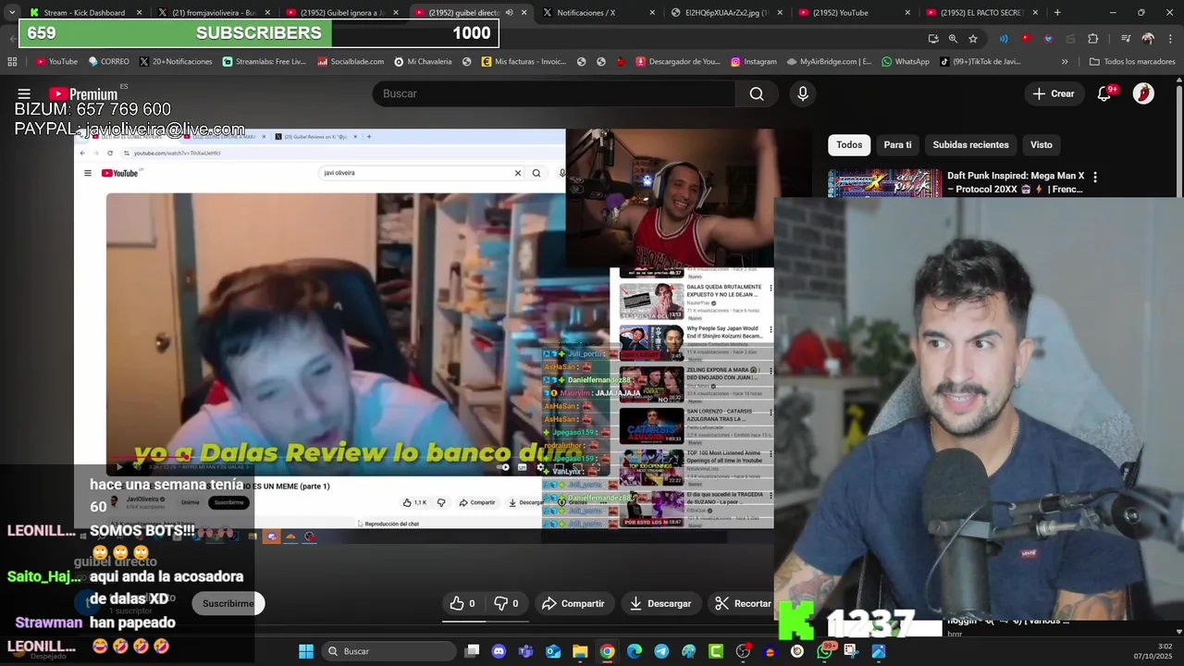Switch to EL PACTO SECRETO tab
Image resolution: width=1184 pixels, height=666 pixels.
tap(982, 13)
